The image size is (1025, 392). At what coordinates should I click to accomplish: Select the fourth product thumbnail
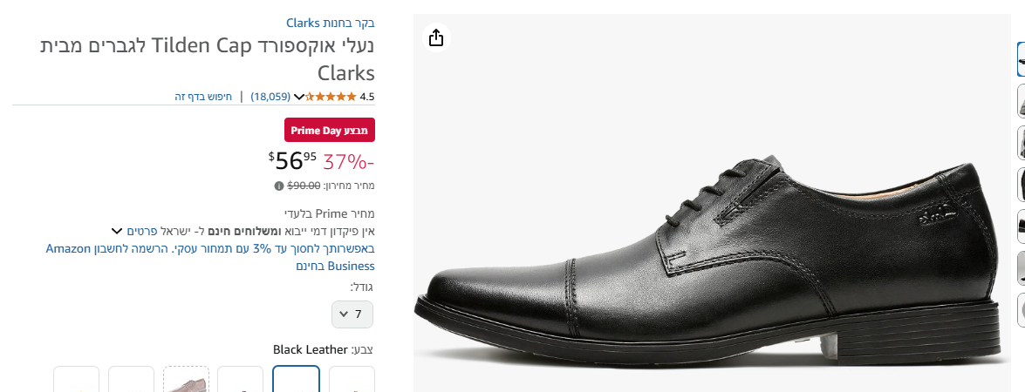point(1021,185)
